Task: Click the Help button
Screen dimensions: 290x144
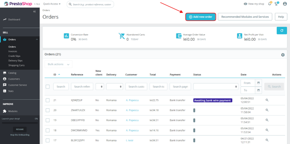Action: tap(281, 17)
